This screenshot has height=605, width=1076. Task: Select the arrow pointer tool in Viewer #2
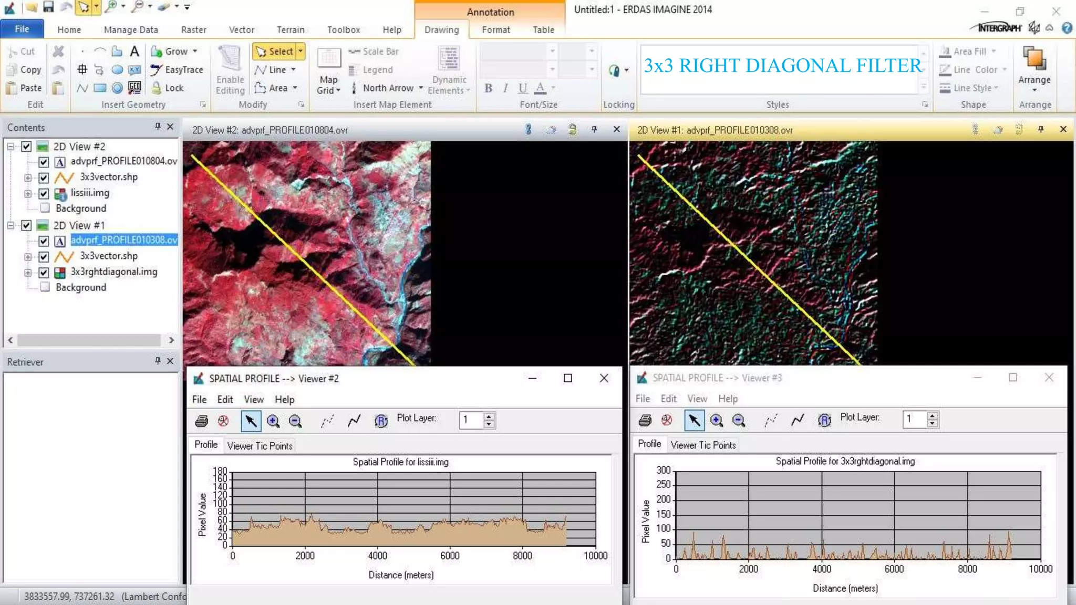click(x=251, y=421)
